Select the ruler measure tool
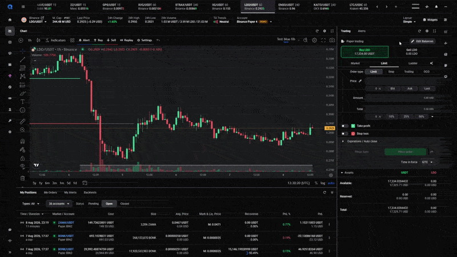Viewport: 457px width, 257px height. click(22, 122)
